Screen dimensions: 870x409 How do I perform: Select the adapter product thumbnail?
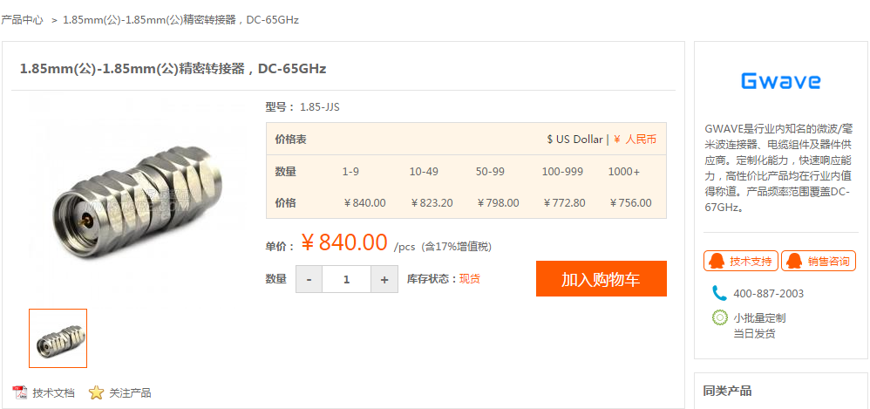58,338
